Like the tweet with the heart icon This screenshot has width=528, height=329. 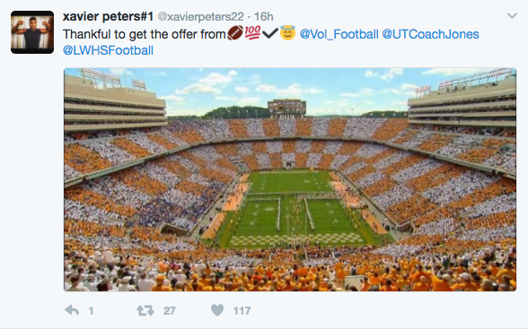click(217, 310)
